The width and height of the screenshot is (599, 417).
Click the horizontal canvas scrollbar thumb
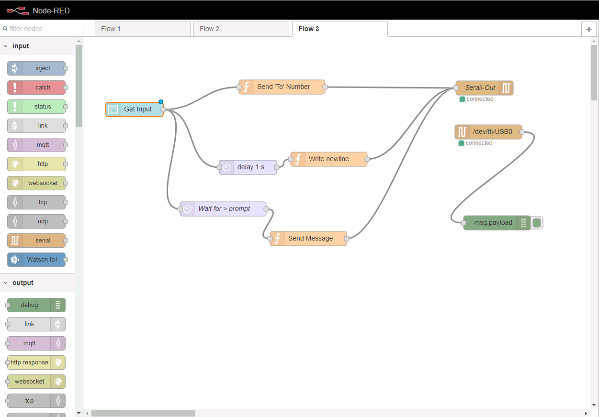pyautogui.click(x=143, y=413)
